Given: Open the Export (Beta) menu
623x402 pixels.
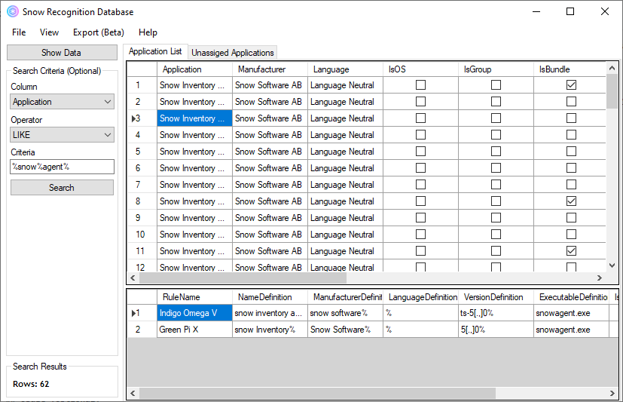Looking at the screenshot, I should (x=98, y=32).
